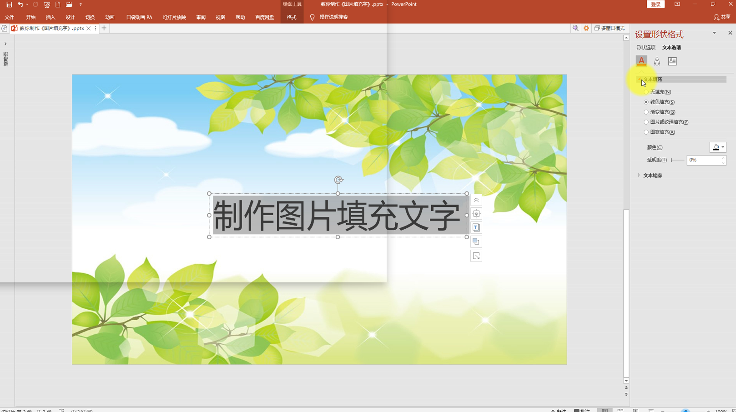This screenshot has height=412, width=736.
Task: Click the vertical scrollbar down arrow
Action: (626, 381)
